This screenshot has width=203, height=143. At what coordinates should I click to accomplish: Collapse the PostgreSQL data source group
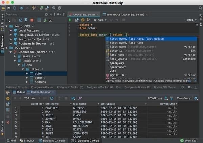click(x=6, y=26)
